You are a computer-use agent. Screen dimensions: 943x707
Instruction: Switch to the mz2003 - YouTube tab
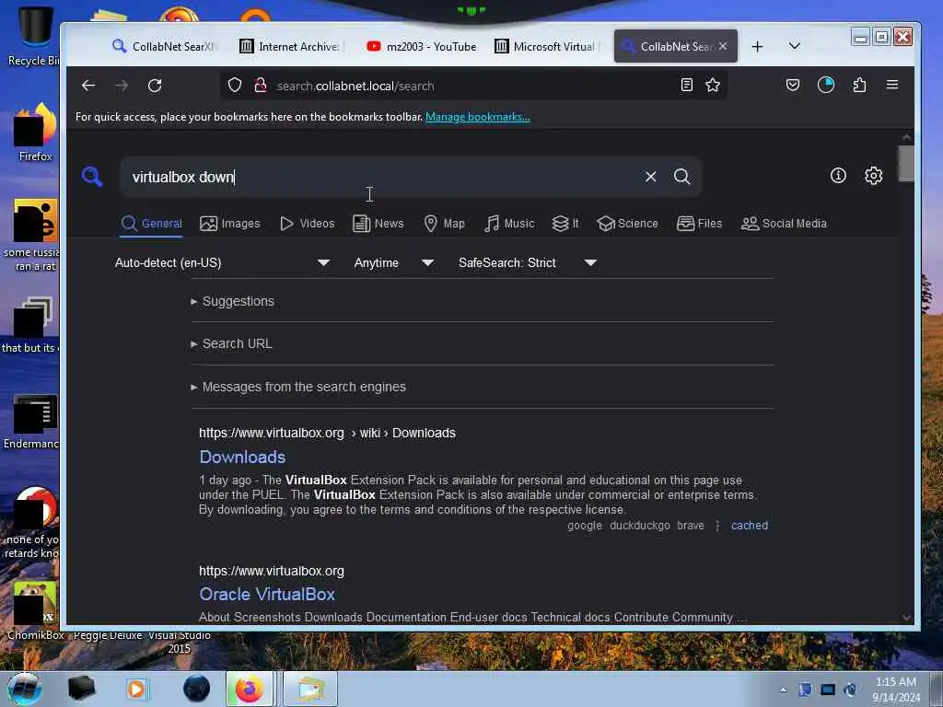pos(422,46)
